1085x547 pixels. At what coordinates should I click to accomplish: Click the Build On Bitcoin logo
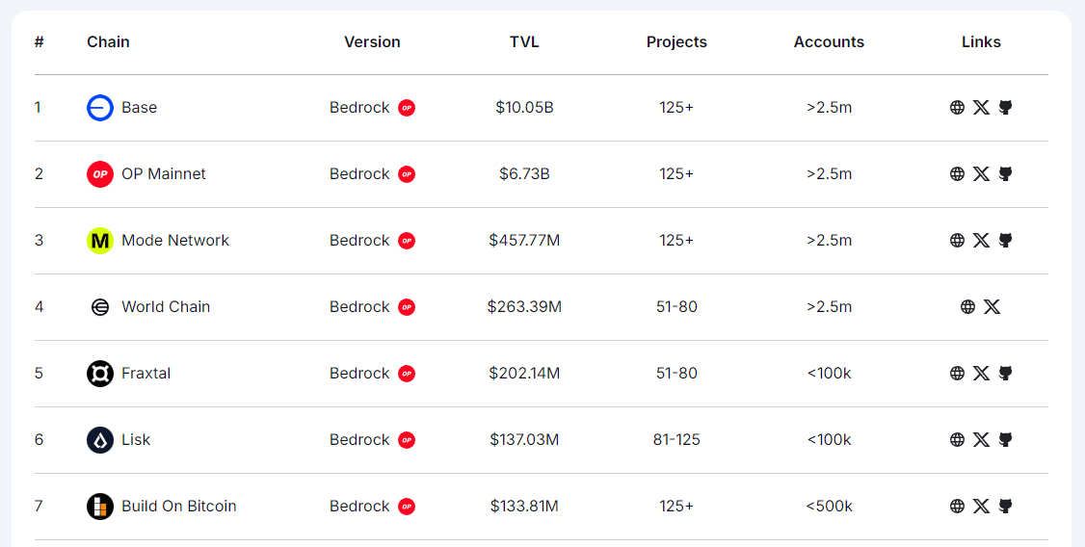click(99, 507)
